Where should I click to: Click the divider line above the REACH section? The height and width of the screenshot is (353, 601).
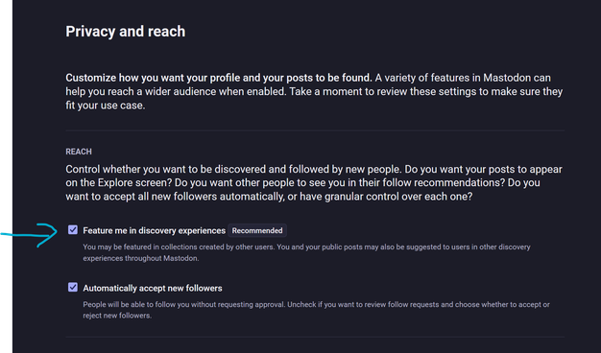315,130
